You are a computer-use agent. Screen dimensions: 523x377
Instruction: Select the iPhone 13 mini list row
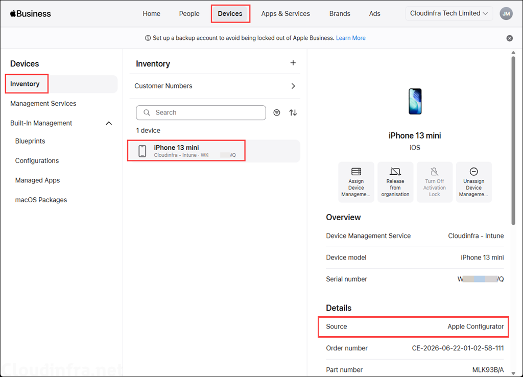(215, 151)
